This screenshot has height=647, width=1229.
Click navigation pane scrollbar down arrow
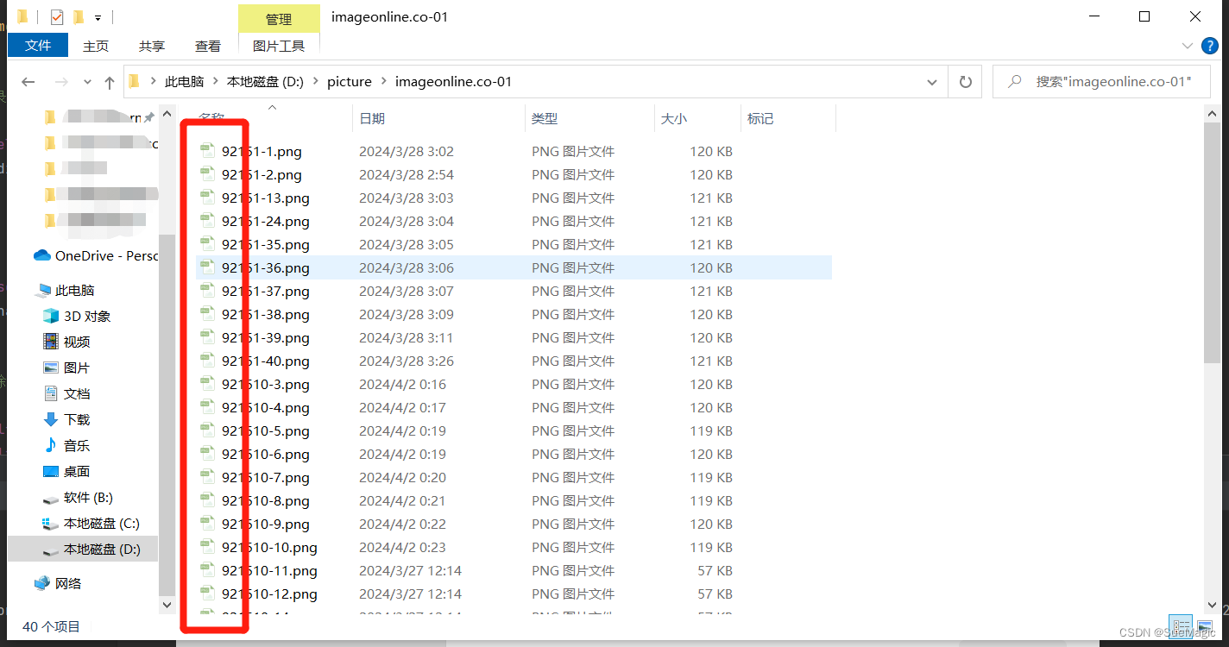point(167,606)
